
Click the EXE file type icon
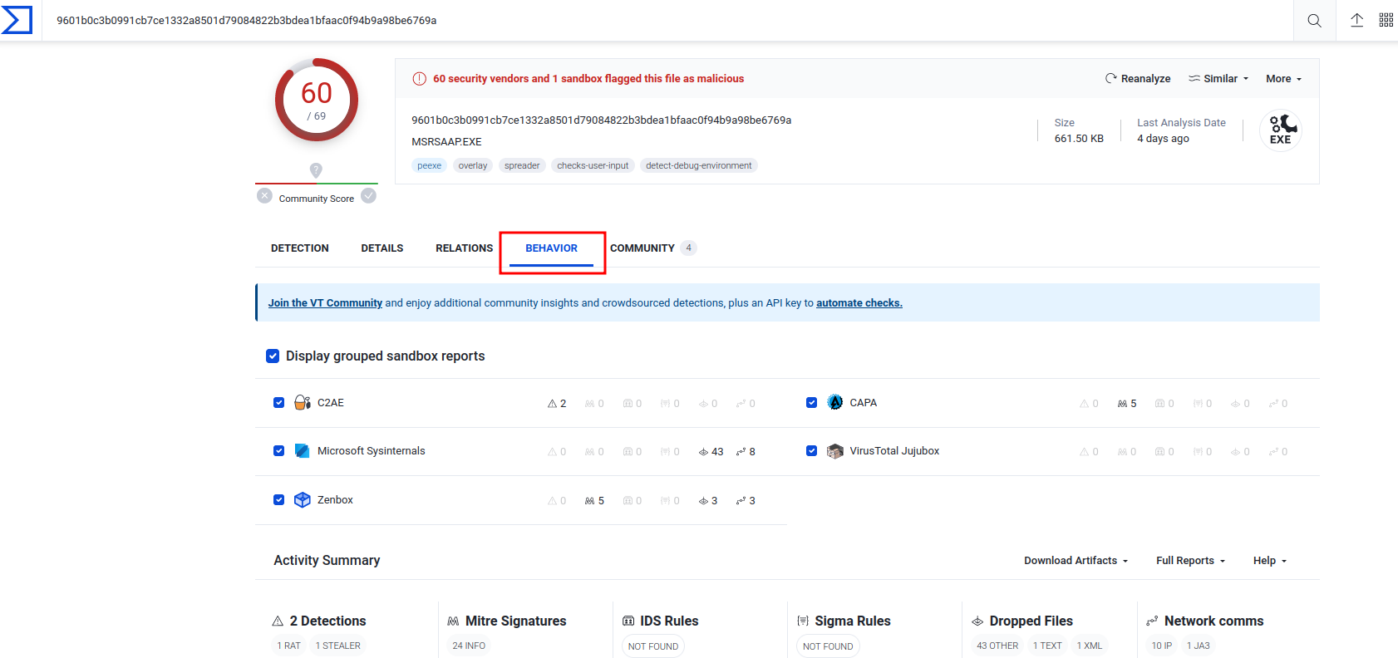[1281, 130]
